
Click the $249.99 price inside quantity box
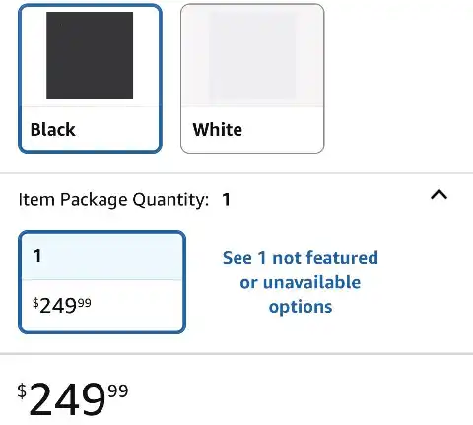(62, 305)
